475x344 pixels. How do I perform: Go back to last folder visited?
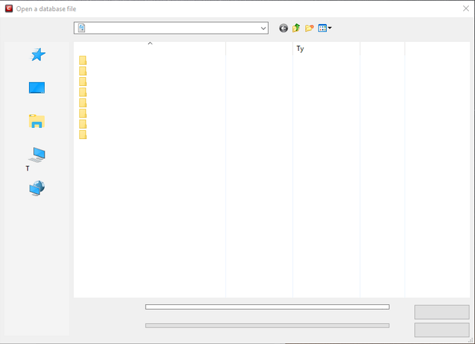(283, 28)
